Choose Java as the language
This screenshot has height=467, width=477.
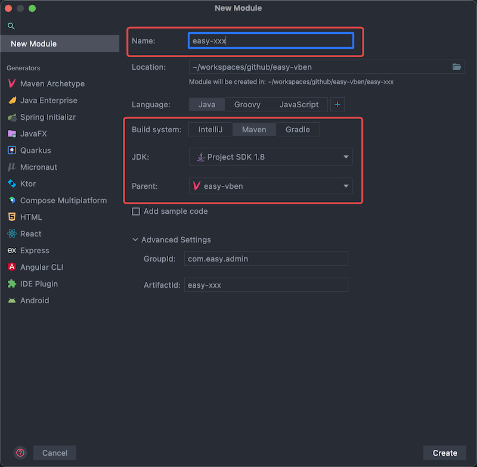pyautogui.click(x=207, y=104)
